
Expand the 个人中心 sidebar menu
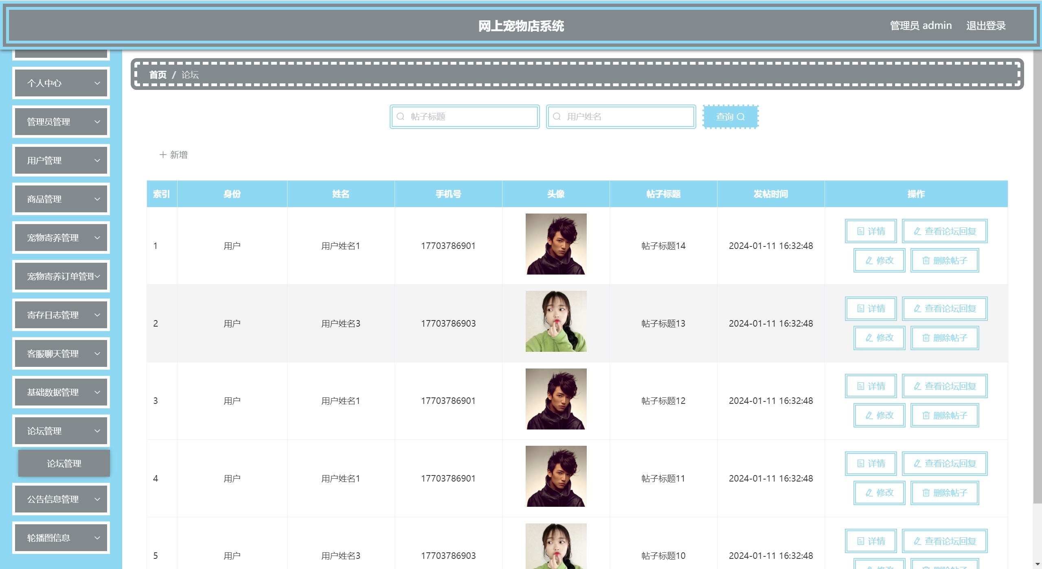[61, 83]
